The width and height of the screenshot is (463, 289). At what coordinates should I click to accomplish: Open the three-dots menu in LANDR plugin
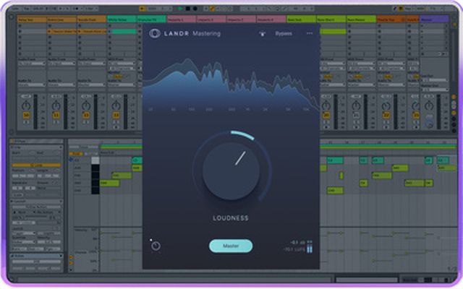coord(310,33)
